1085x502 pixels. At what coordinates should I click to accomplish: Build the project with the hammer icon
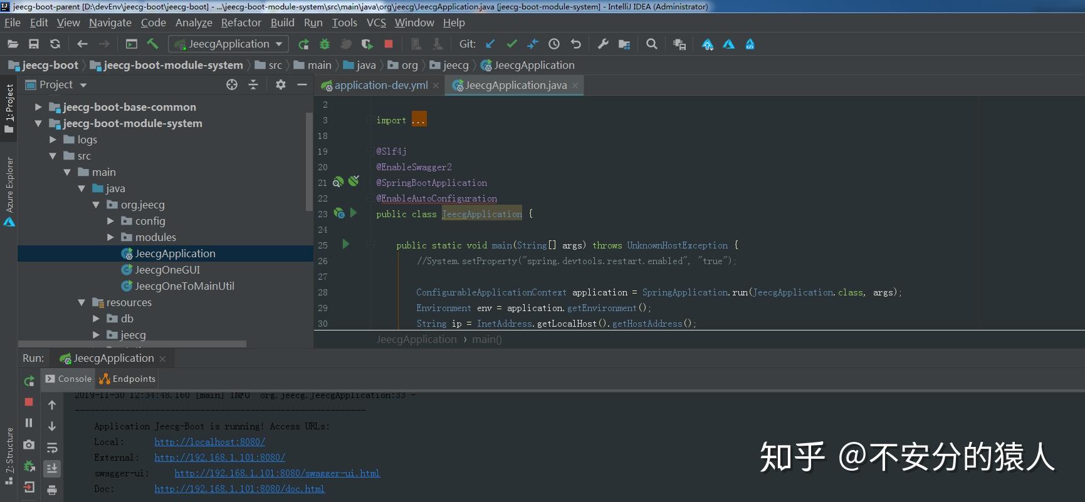pyautogui.click(x=152, y=44)
